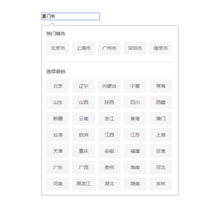Choose the province 福建
Image resolution: width=220 pixels, height=207 pixels.
135,151
